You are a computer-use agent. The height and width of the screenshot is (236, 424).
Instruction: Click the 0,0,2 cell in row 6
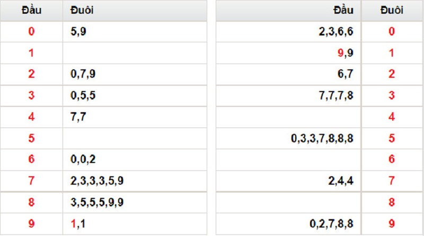click(x=83, y=159)
